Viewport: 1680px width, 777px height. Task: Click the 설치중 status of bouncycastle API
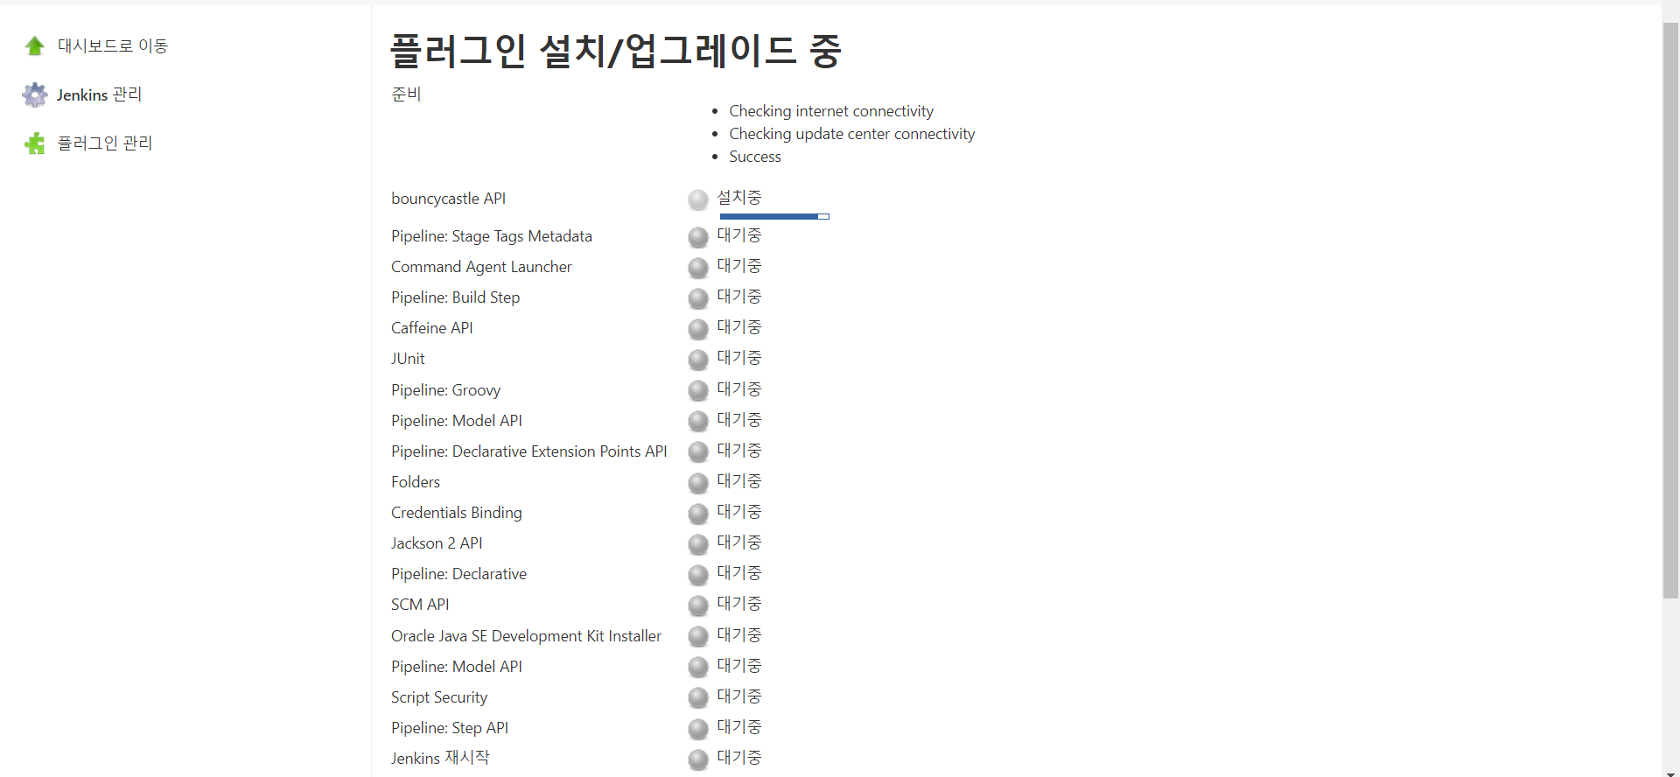[x=739, y=198]
